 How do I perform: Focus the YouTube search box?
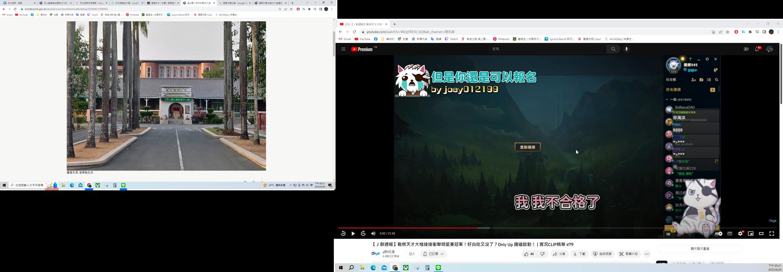click(x=547, y=49)
